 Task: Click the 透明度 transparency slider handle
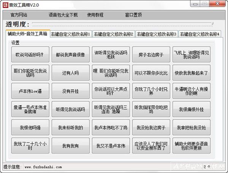click(212, 23)
